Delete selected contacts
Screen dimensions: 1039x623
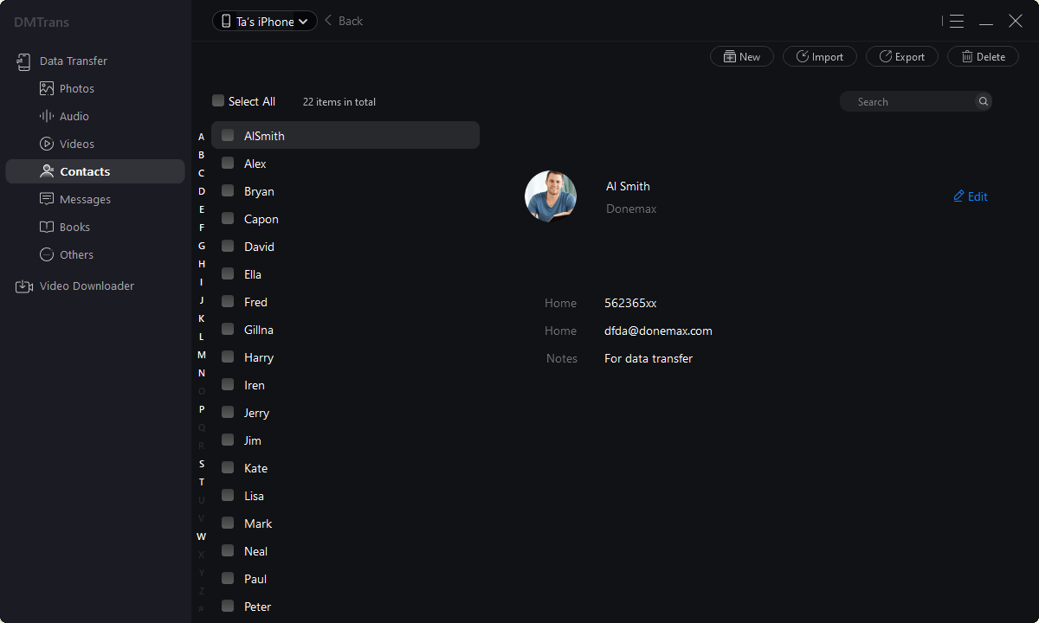984,56
